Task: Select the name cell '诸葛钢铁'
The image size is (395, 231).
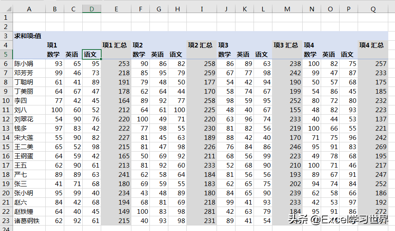Action: 29,220
